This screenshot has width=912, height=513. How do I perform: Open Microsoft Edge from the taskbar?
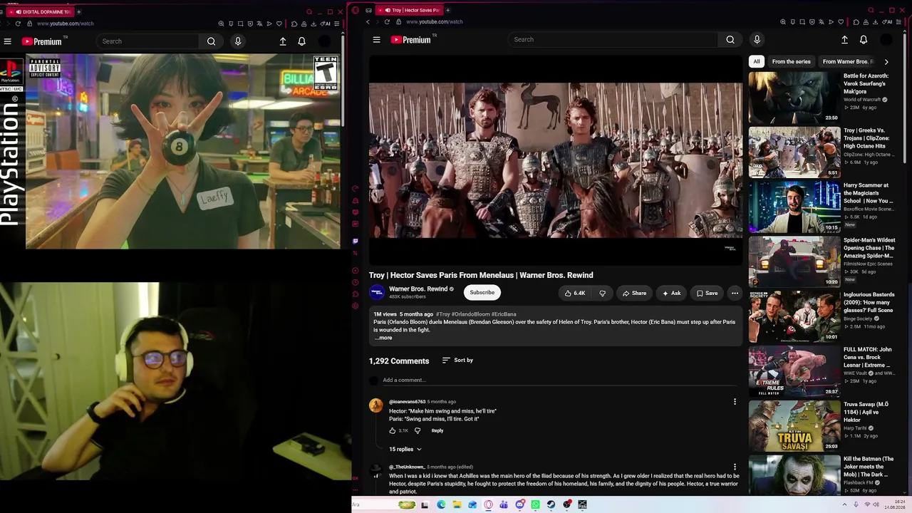[x=441, y=504]
